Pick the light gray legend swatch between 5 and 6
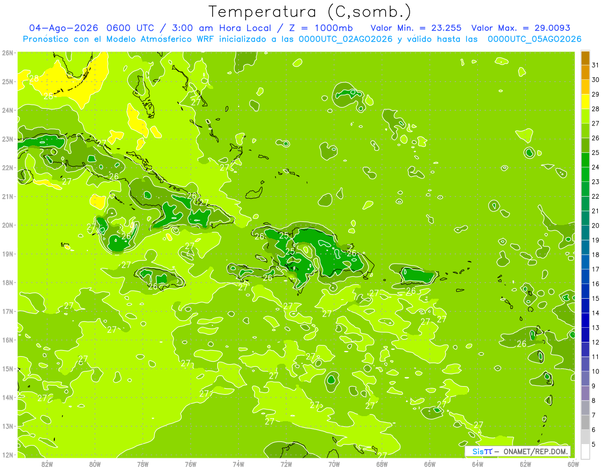 coord(585,437)
